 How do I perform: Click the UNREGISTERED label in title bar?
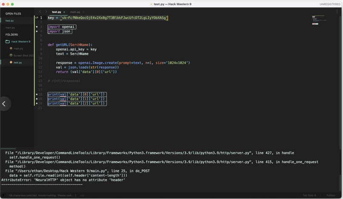click(330, 4)
